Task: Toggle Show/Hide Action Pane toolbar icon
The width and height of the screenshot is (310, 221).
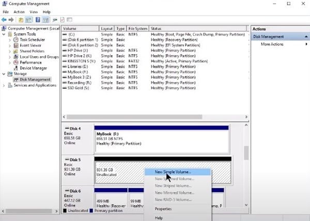Action: pos(45,20)
